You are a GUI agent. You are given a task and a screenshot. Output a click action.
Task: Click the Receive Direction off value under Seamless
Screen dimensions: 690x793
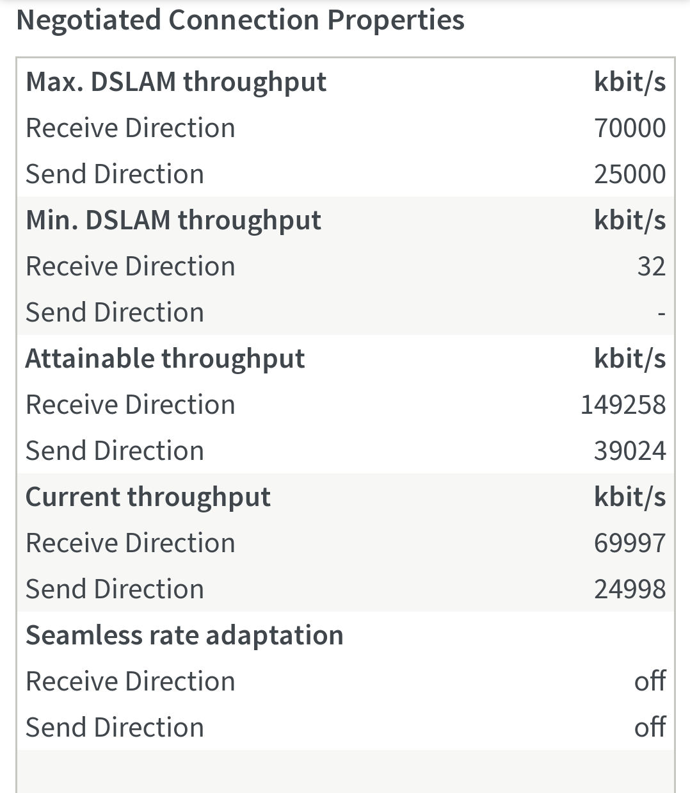(x=650, y=682)
